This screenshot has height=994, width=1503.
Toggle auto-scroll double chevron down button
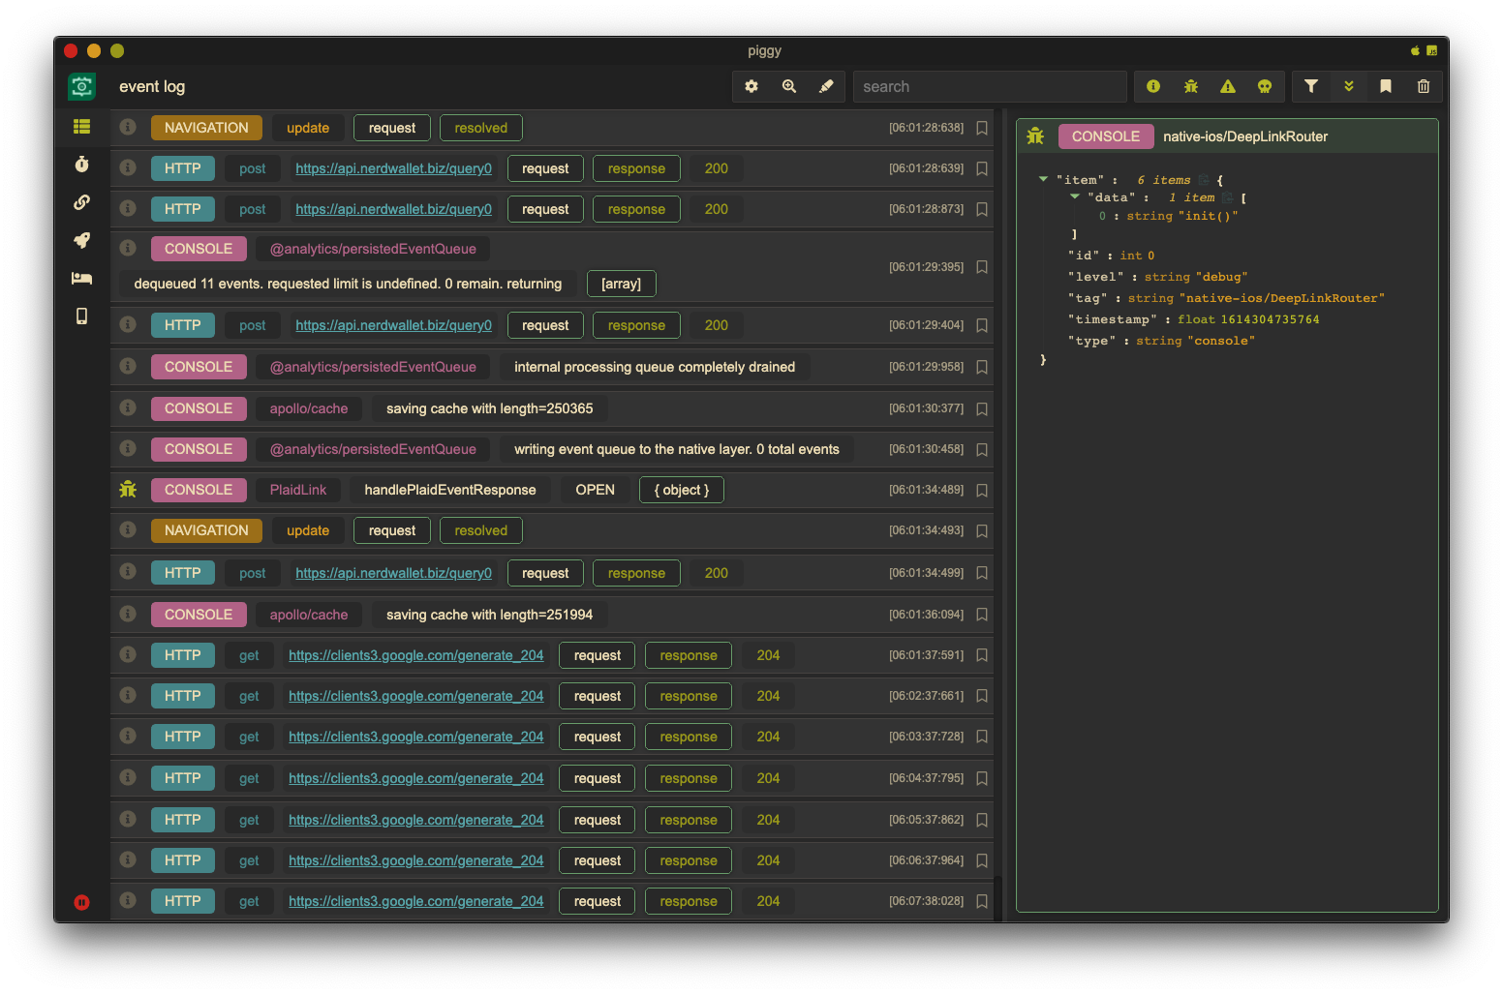(1348, 86)
